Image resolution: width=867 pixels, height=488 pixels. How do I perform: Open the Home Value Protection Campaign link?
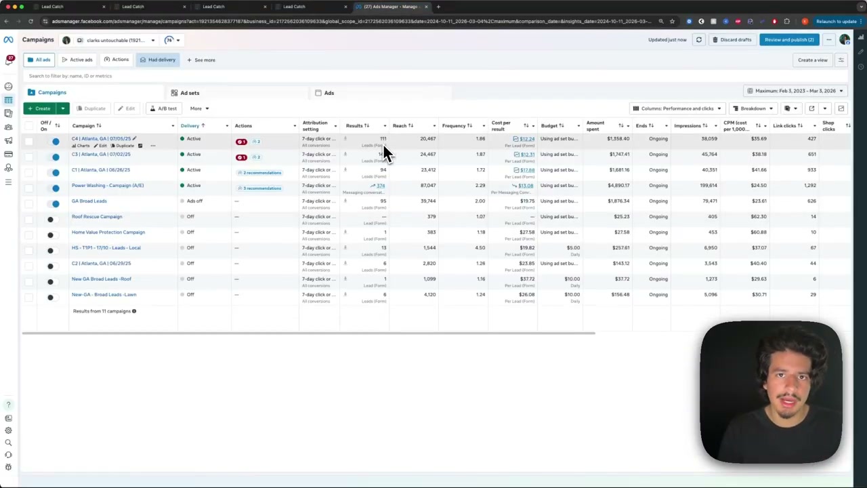click(108, 232)
